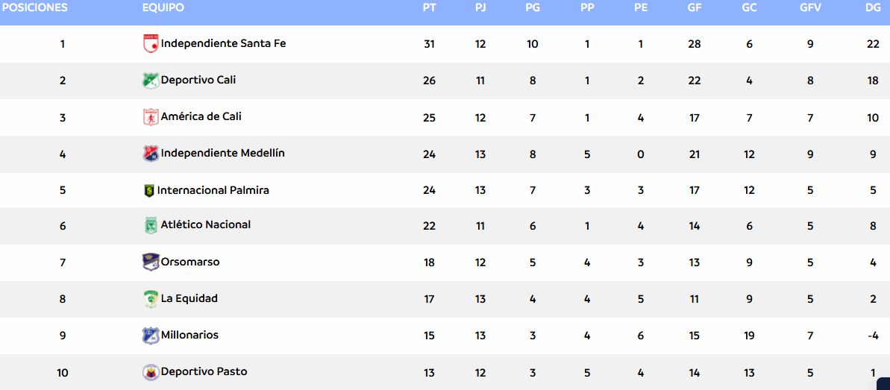
Task: Select the Millonarios team name
Action: pyautogui.click(x=189, y=335)
